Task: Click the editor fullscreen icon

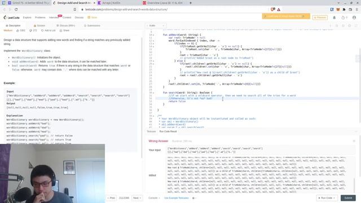Action: coord(356,25)
